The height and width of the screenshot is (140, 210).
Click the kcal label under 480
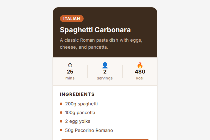pyautogui.click(x=140, y=78)
